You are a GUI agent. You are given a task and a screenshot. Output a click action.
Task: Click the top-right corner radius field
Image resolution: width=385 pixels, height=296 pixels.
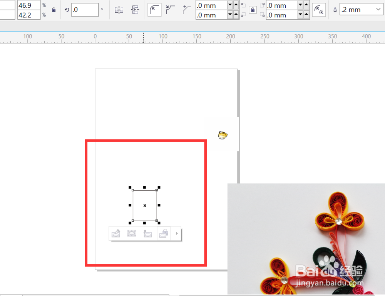(x=282, y=5)
